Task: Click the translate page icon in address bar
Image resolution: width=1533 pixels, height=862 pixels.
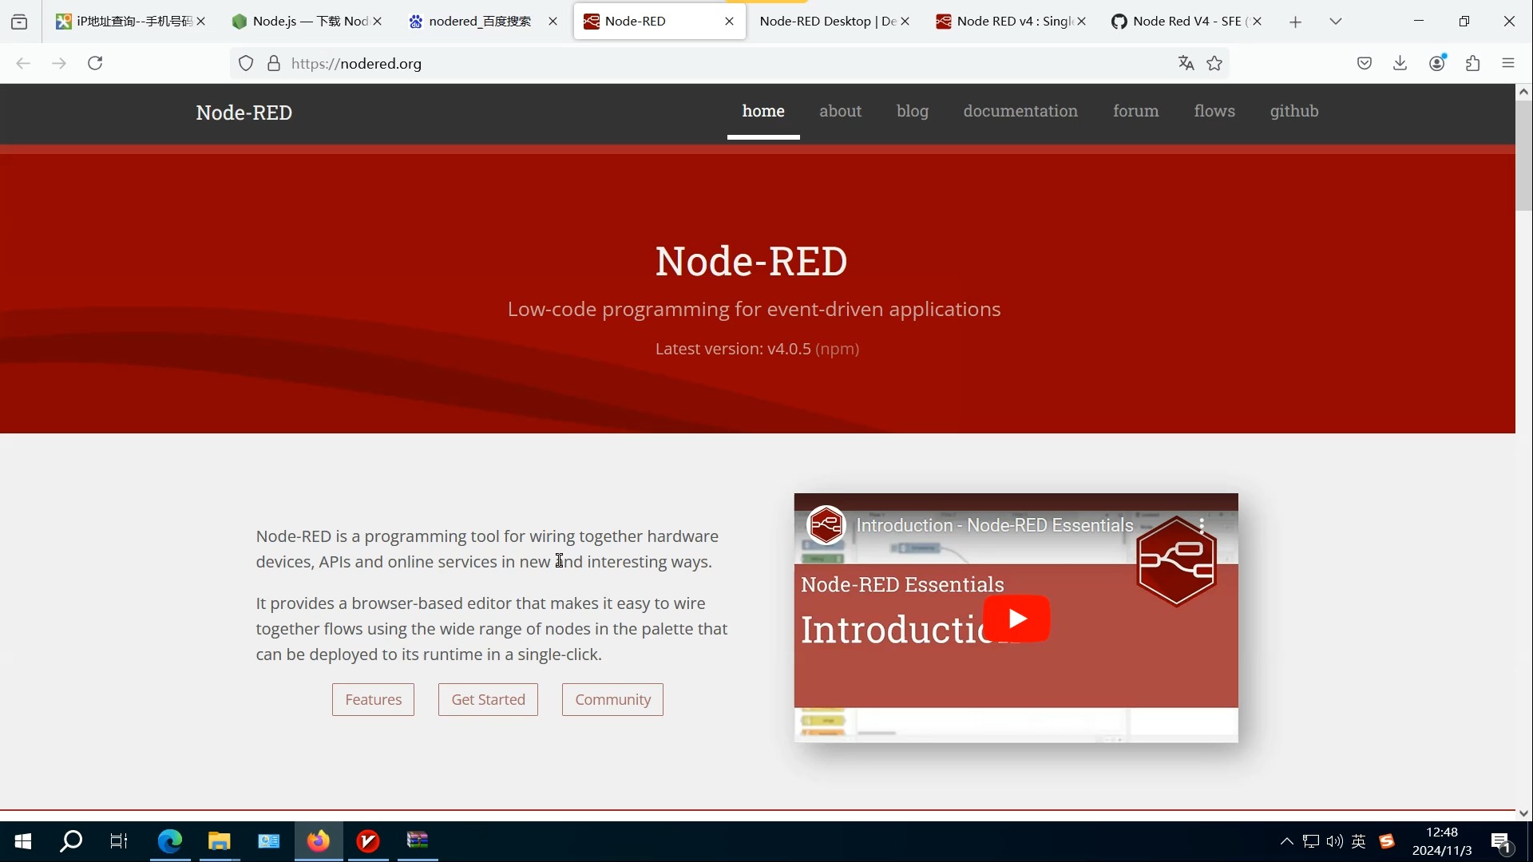Action: click(x=1186, y=63)
